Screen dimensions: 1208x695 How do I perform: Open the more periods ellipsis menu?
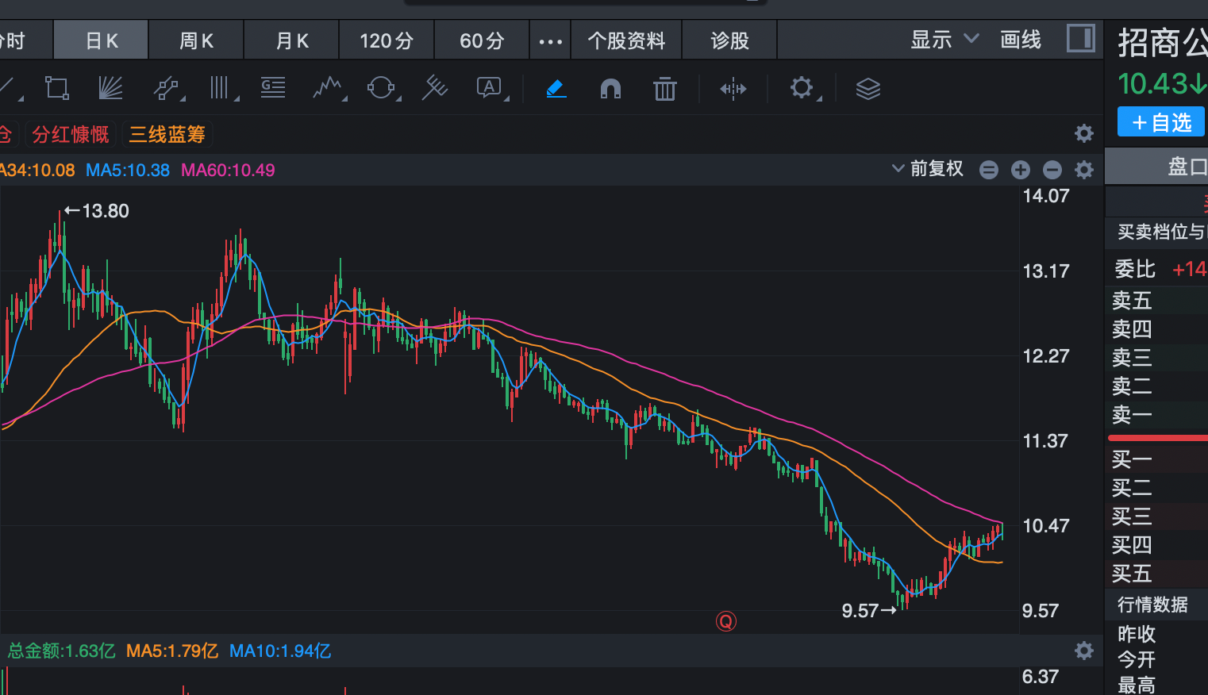550,41
